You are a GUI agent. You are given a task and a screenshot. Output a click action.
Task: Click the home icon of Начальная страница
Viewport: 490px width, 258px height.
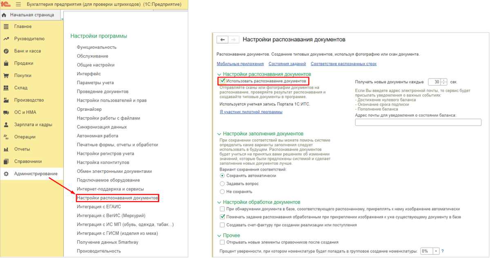4,15
